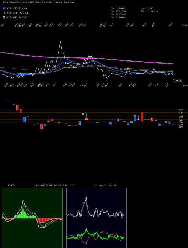This screenshot has width=188, height=248.
Task: Click the blue DOW ST legend swatch
Action: [x=4, y=8]
